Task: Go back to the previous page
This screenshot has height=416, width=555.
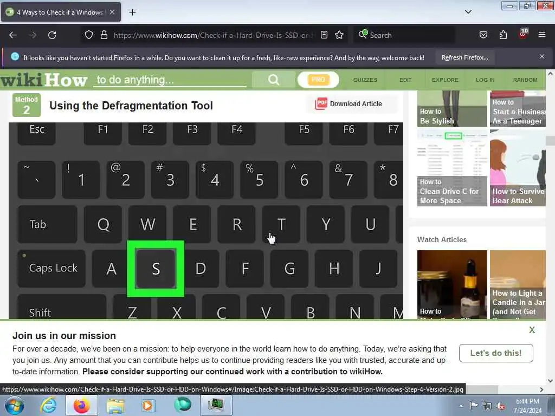Action: pyautogui.click(x=13, y=35)
